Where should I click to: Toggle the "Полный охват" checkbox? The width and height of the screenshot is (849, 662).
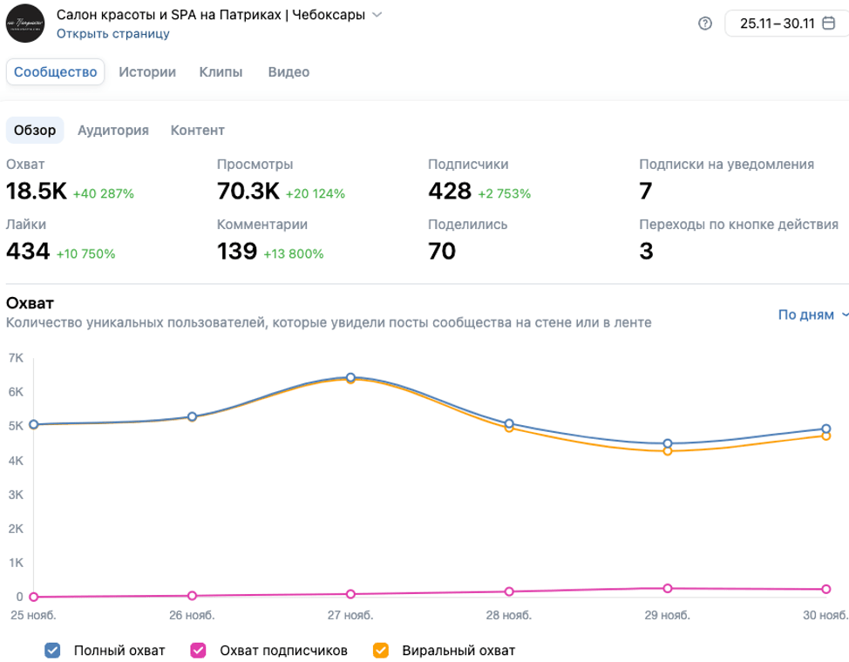tap(52, 650)
